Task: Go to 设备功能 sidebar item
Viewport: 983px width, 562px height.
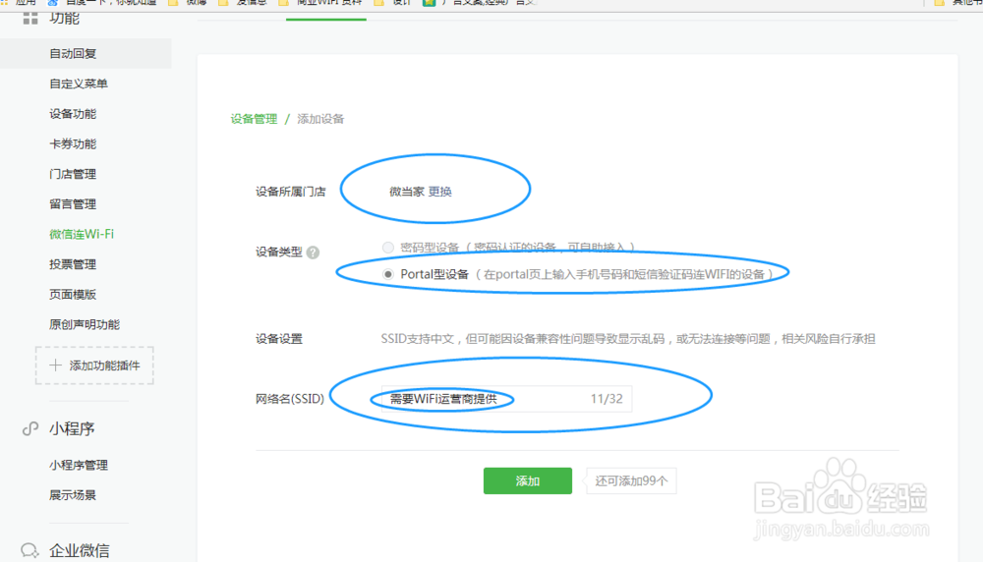Action: [x=73, y=114]
